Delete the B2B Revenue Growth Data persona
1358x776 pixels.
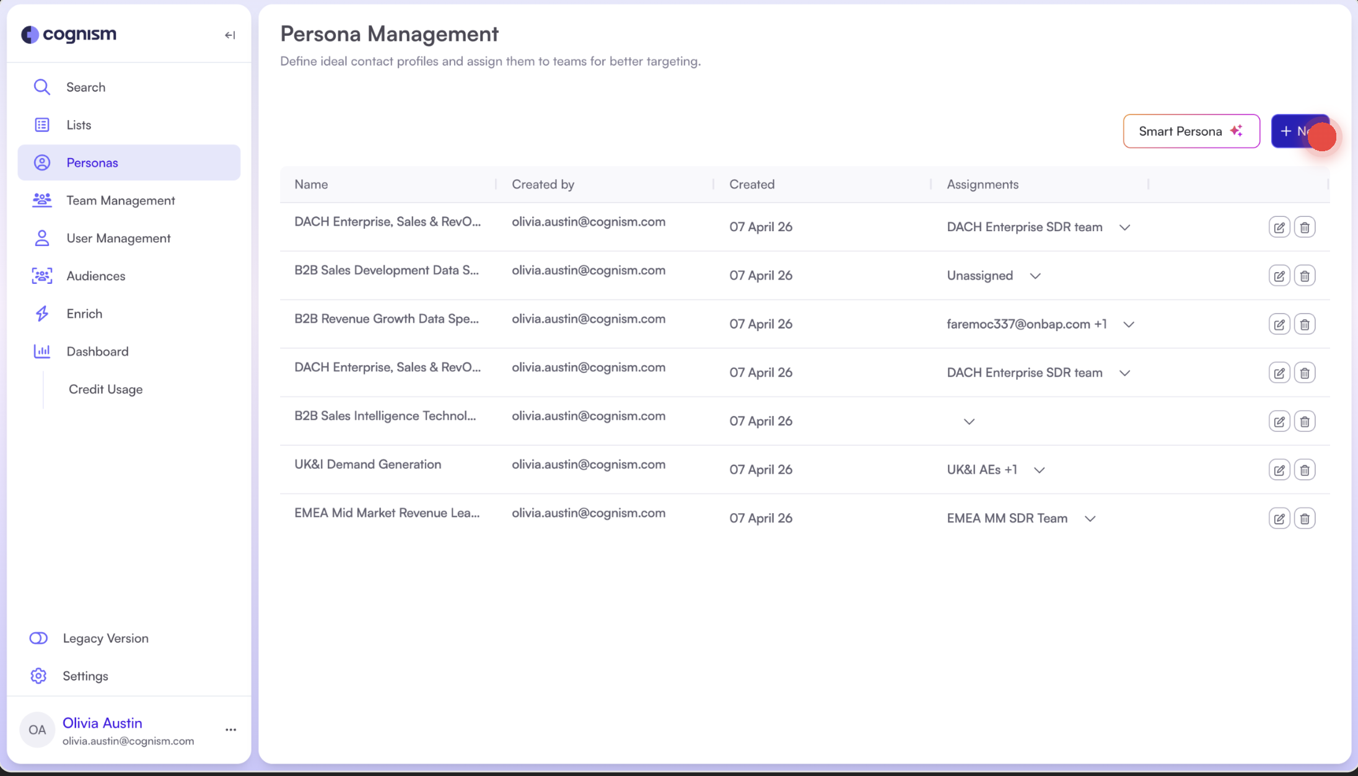coord(1305,324)
